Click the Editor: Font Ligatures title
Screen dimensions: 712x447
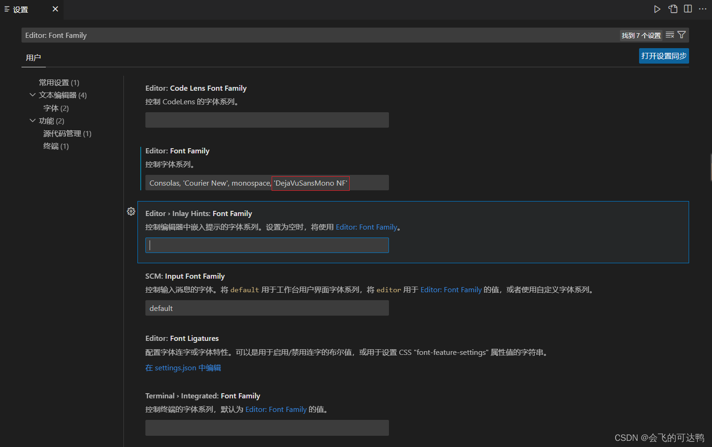(182, 339)
